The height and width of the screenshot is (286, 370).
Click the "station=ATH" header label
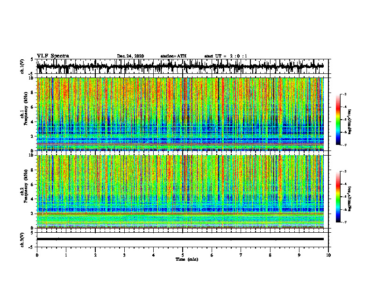(173, 56)
